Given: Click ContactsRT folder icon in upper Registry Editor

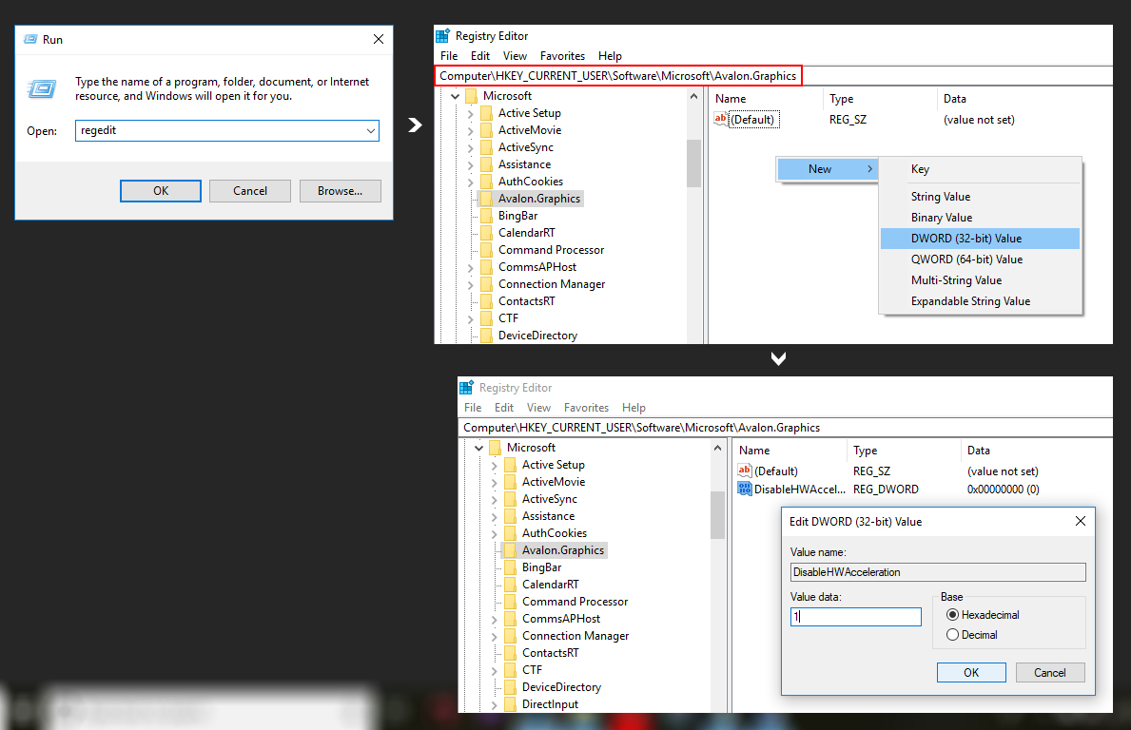Looking at the screenshot, I should pos(486,301).
